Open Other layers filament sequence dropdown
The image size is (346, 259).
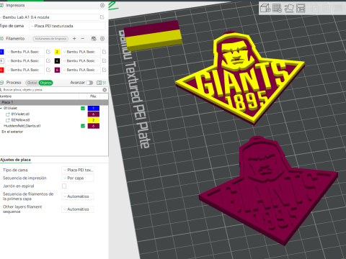[x=78, y=209]
